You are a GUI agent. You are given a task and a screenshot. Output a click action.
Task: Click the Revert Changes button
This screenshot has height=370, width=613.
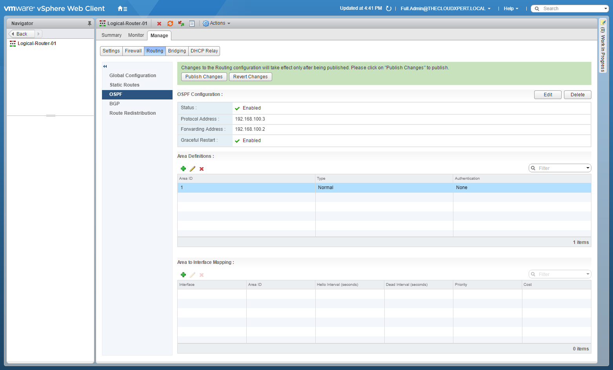(250, 77)
